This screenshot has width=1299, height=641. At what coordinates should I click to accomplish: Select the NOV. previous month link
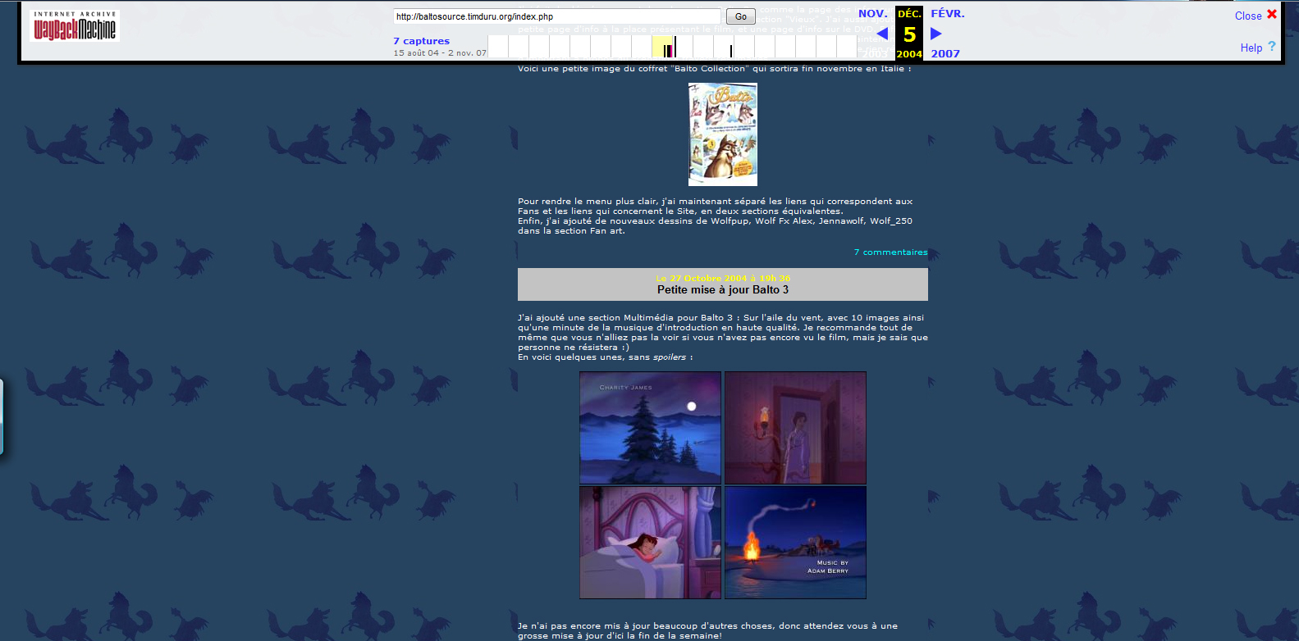[873, 14]
